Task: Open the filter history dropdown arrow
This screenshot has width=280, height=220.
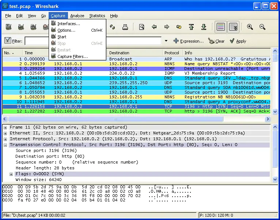Action: [x=166, y=41]
